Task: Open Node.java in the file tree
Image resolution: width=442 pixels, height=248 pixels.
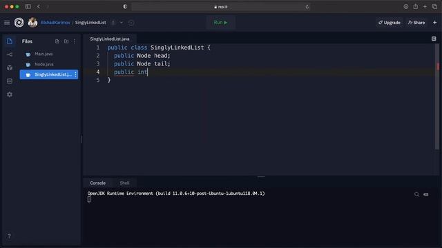Action: [x=49, y=64]
